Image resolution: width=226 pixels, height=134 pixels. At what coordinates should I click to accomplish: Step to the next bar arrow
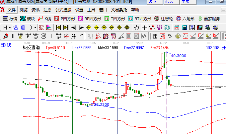click(81, 28)
